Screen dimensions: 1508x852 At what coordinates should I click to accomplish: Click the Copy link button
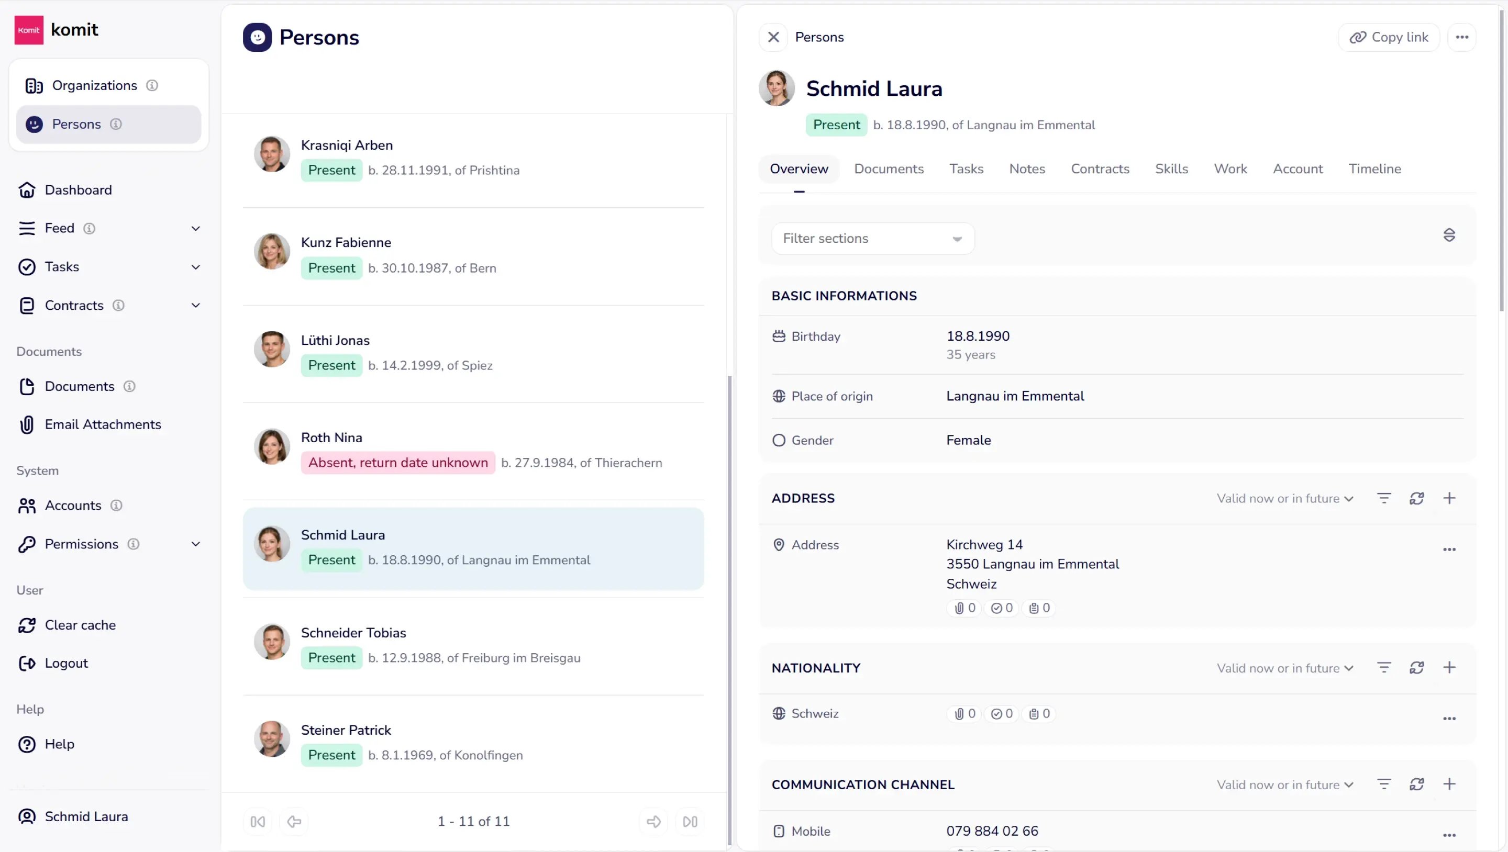[x=1389, y=37]
